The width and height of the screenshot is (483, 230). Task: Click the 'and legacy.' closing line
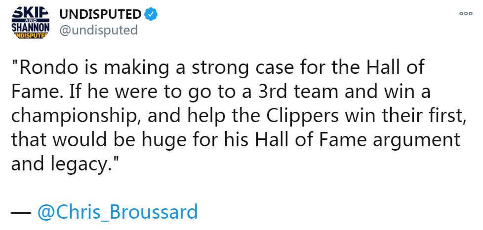[65, 164]
